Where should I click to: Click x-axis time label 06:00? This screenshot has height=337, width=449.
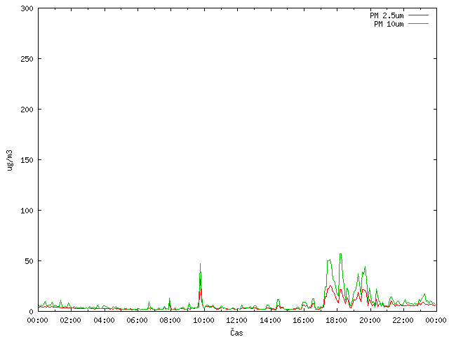(x=137, y=320)
